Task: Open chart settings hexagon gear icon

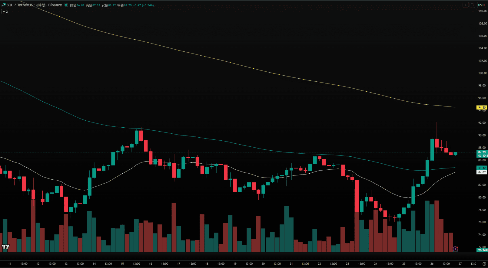Action: 484,264
